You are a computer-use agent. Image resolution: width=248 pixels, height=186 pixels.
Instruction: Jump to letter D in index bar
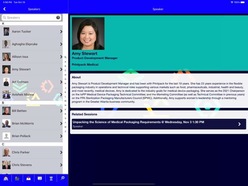(x=65, y=75)
